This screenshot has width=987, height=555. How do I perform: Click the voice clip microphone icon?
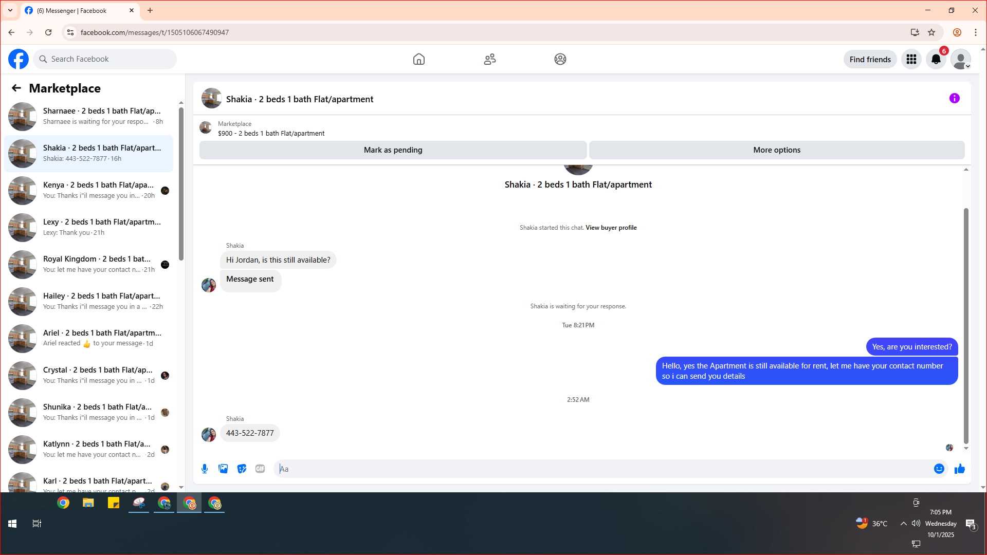(205, 469)
